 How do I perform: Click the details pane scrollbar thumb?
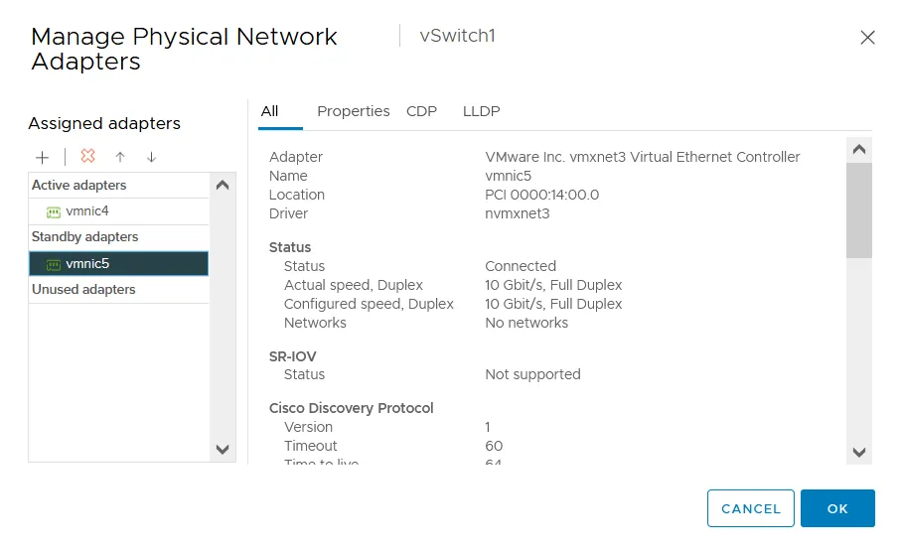(859, 208)
